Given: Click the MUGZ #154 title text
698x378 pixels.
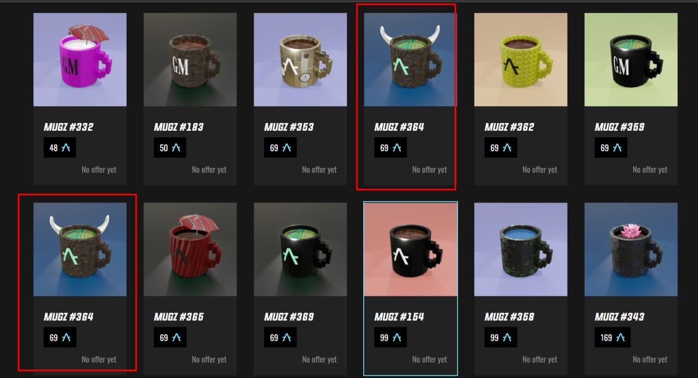Looking at the screenshot, I should [399, 316].
